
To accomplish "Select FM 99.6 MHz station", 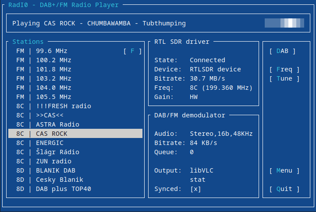I will point(75,51).
